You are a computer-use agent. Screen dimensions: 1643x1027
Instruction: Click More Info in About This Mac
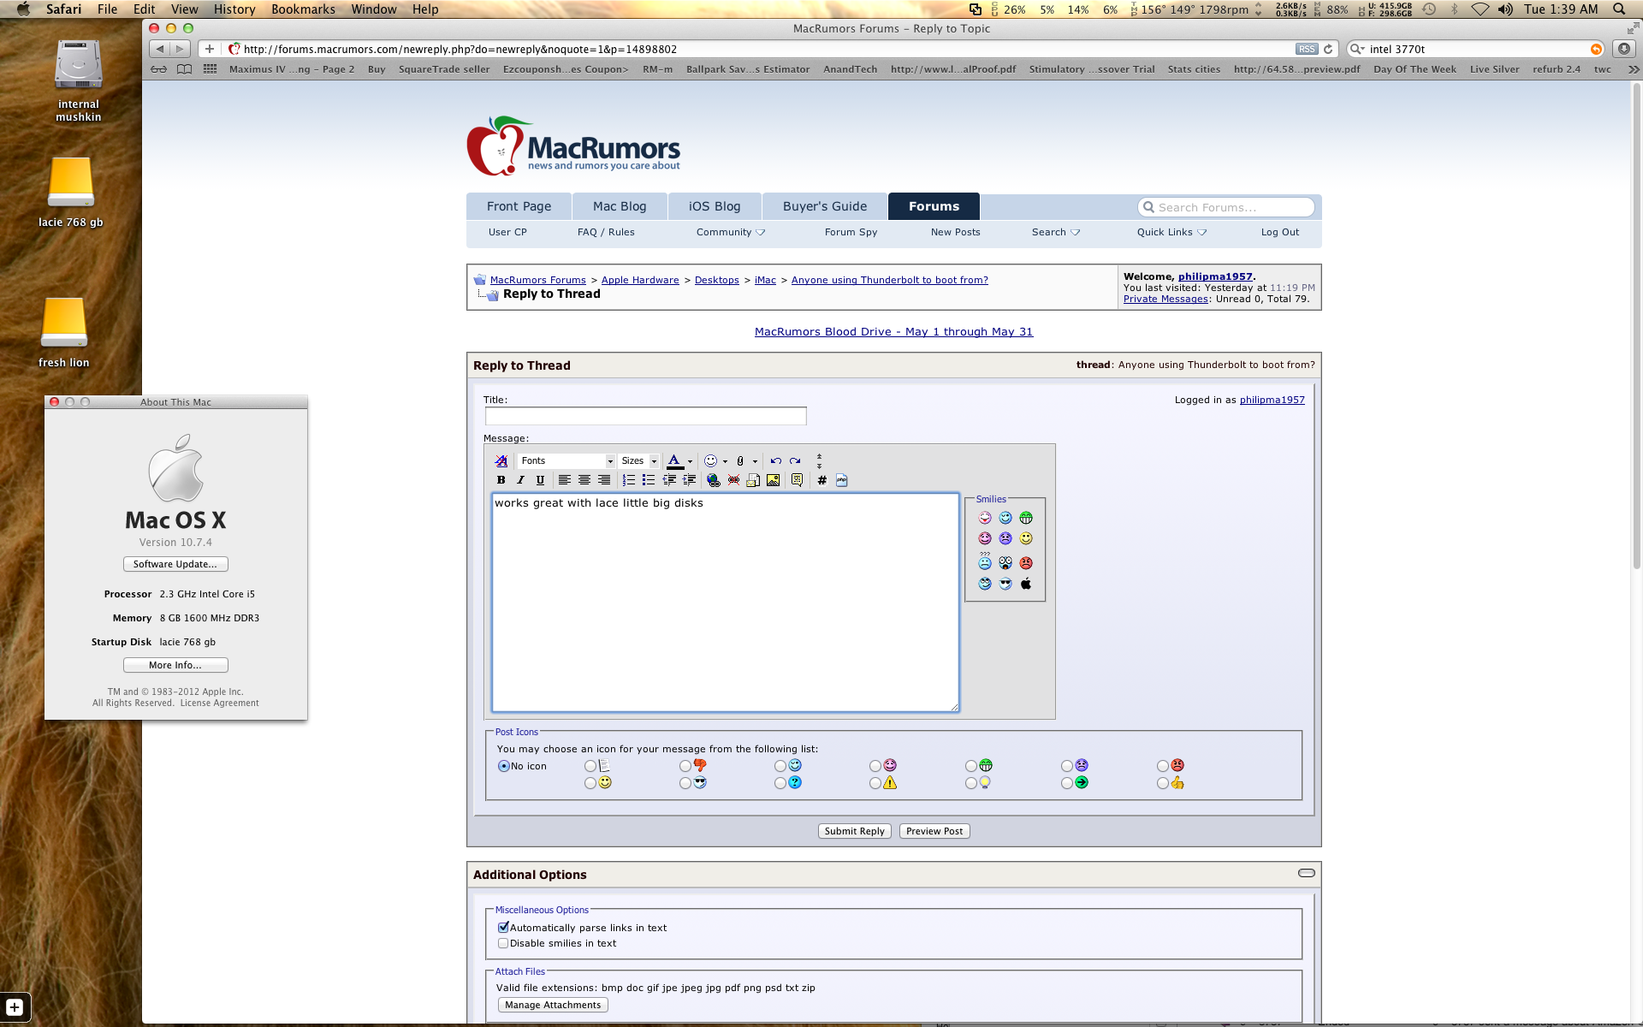coord(175,665)
